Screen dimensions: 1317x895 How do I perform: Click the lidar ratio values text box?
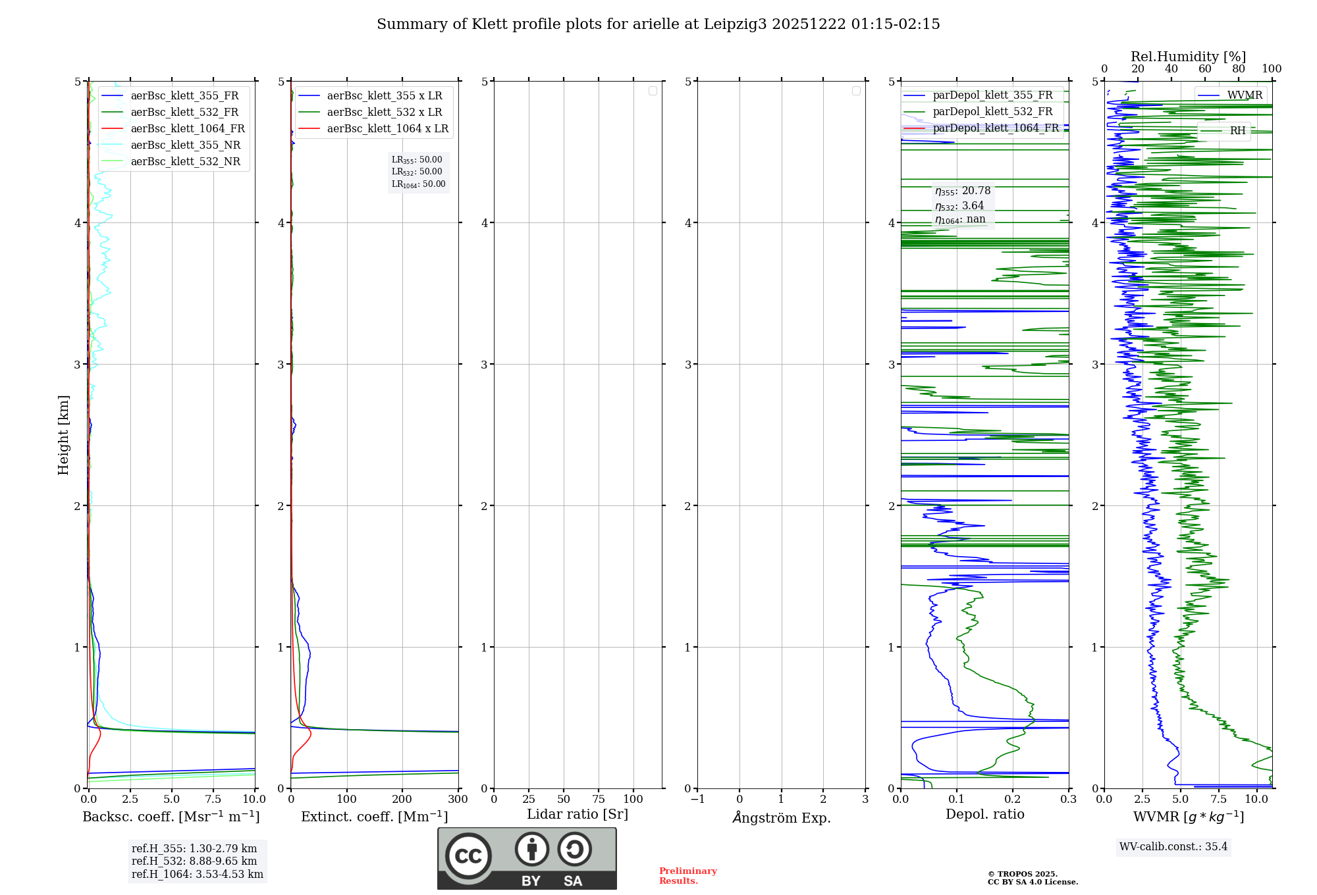418,172
